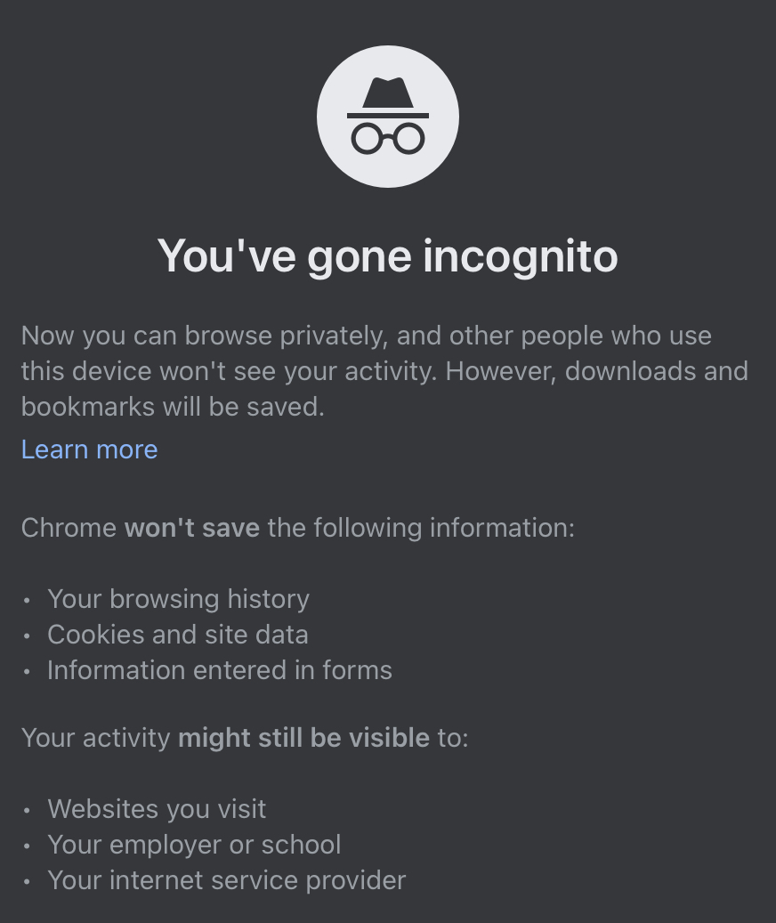Viewport: 776px width, 923px height.
Task: Click the "bookmarks will be saved" text
Action: [x=173, y=407]
